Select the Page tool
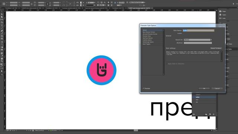This screenshot has height=134, width=238. (x=2, y=17)
